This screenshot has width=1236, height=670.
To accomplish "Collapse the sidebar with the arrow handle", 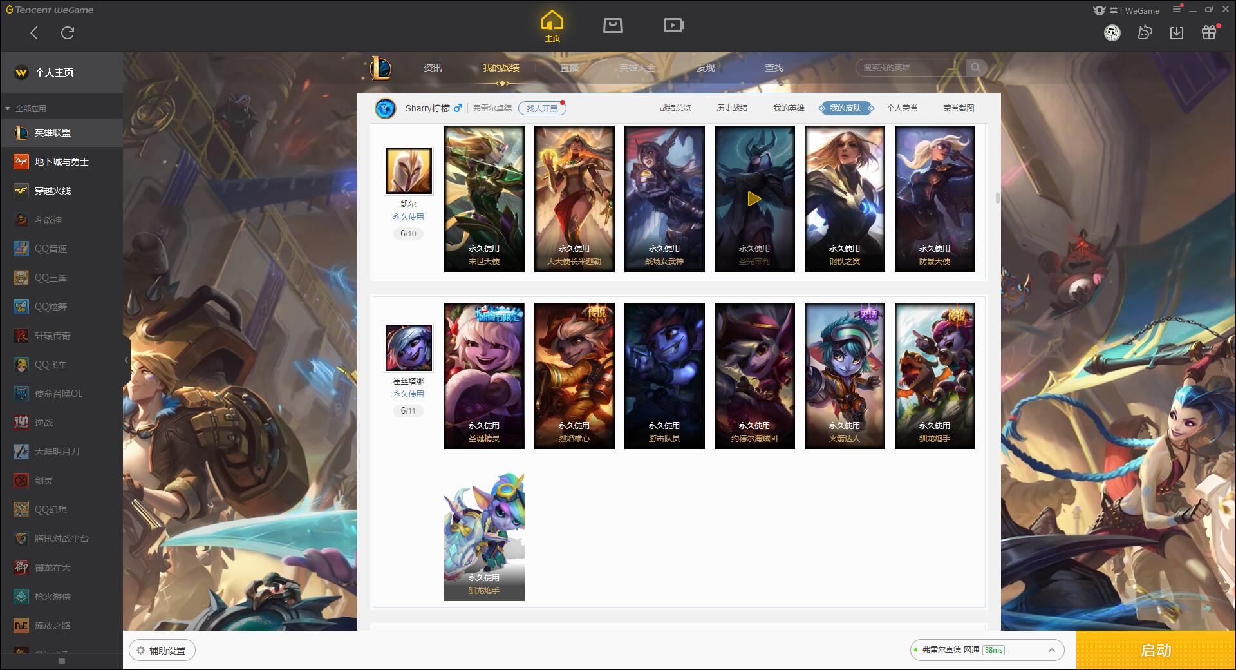I will (x=127, y=360).
